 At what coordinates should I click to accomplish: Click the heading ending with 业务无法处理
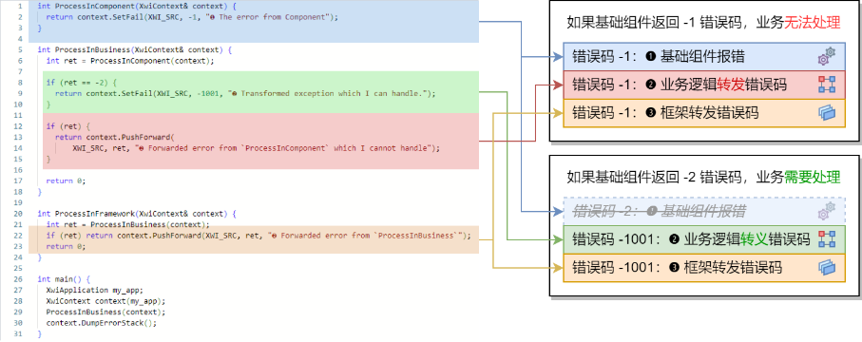point(703,23)
